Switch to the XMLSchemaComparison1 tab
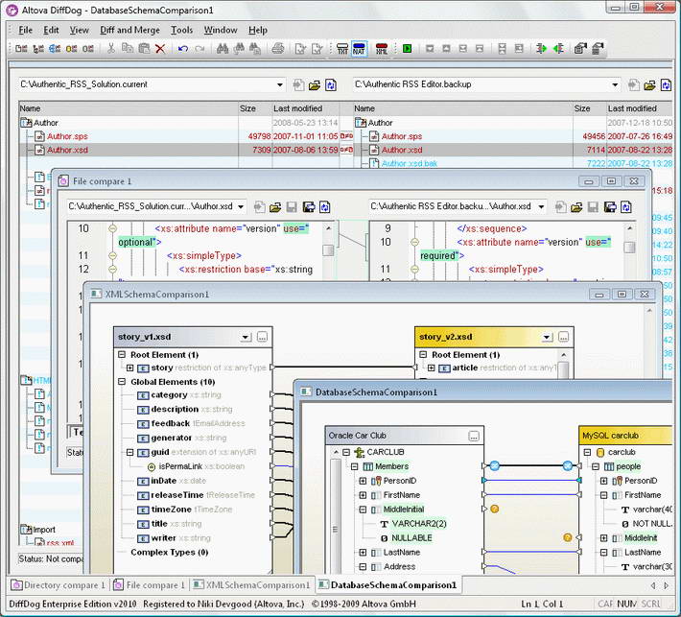The image size is (681, 617). pos(251,584)
